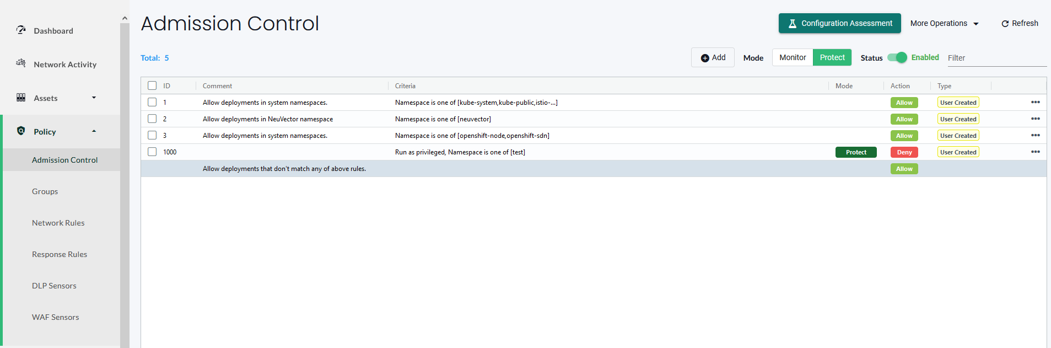Screen dimensions: 1051x348
Task: Open the More Operations dropdown
Action: point(945,23)
